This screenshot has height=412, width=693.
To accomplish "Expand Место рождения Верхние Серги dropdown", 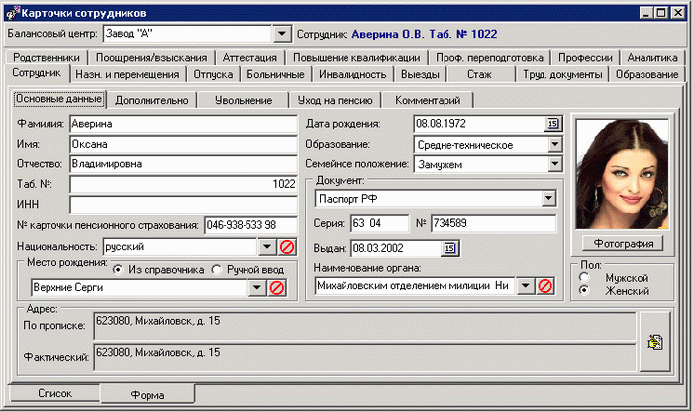I will pyautogui.click(x=257, y=288).
